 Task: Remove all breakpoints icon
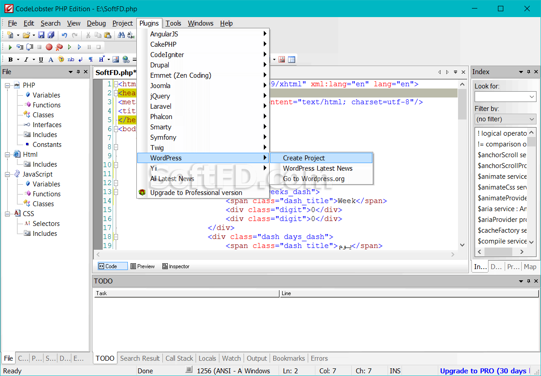point(59,47)
